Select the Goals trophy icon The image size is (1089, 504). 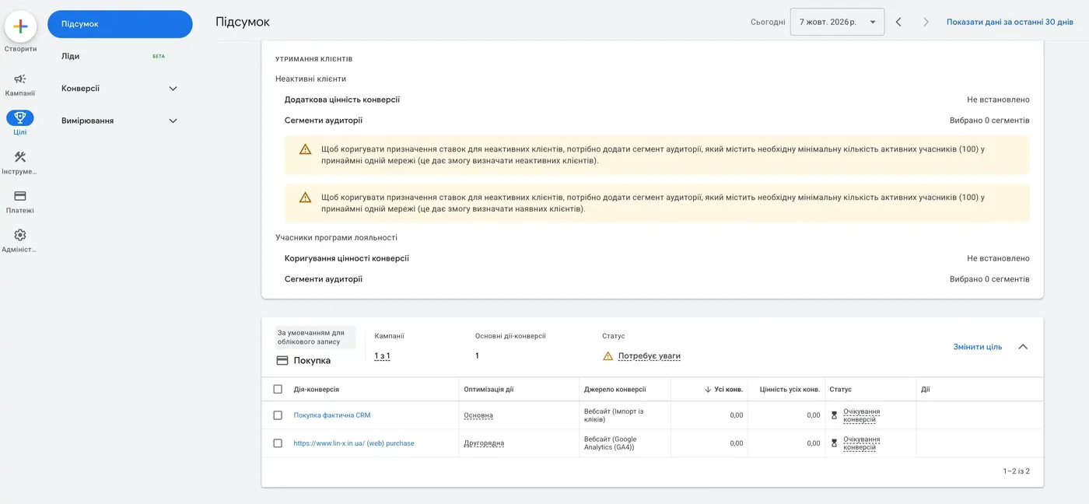click(20, 117)
